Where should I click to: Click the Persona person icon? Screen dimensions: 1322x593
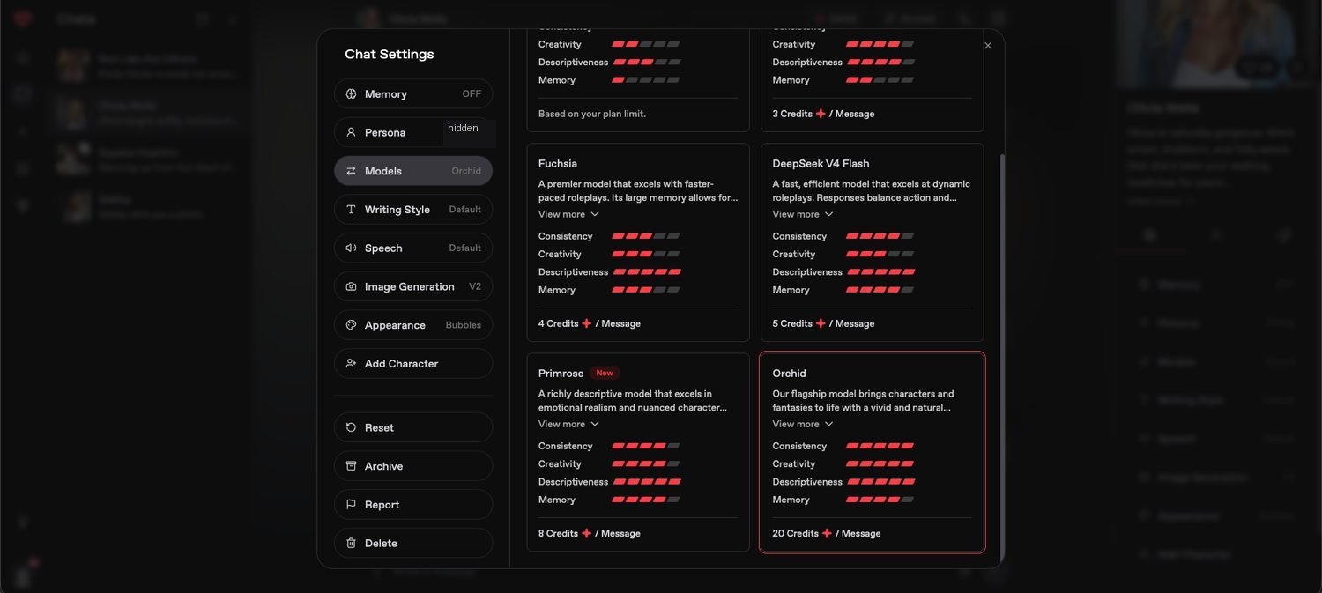coord(351,132)
